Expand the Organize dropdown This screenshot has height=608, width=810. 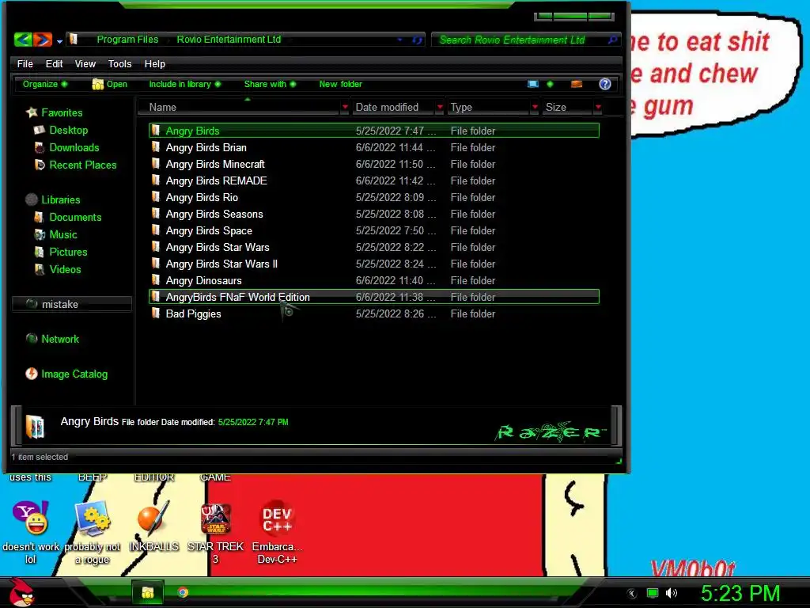click(x=45, y=84)
